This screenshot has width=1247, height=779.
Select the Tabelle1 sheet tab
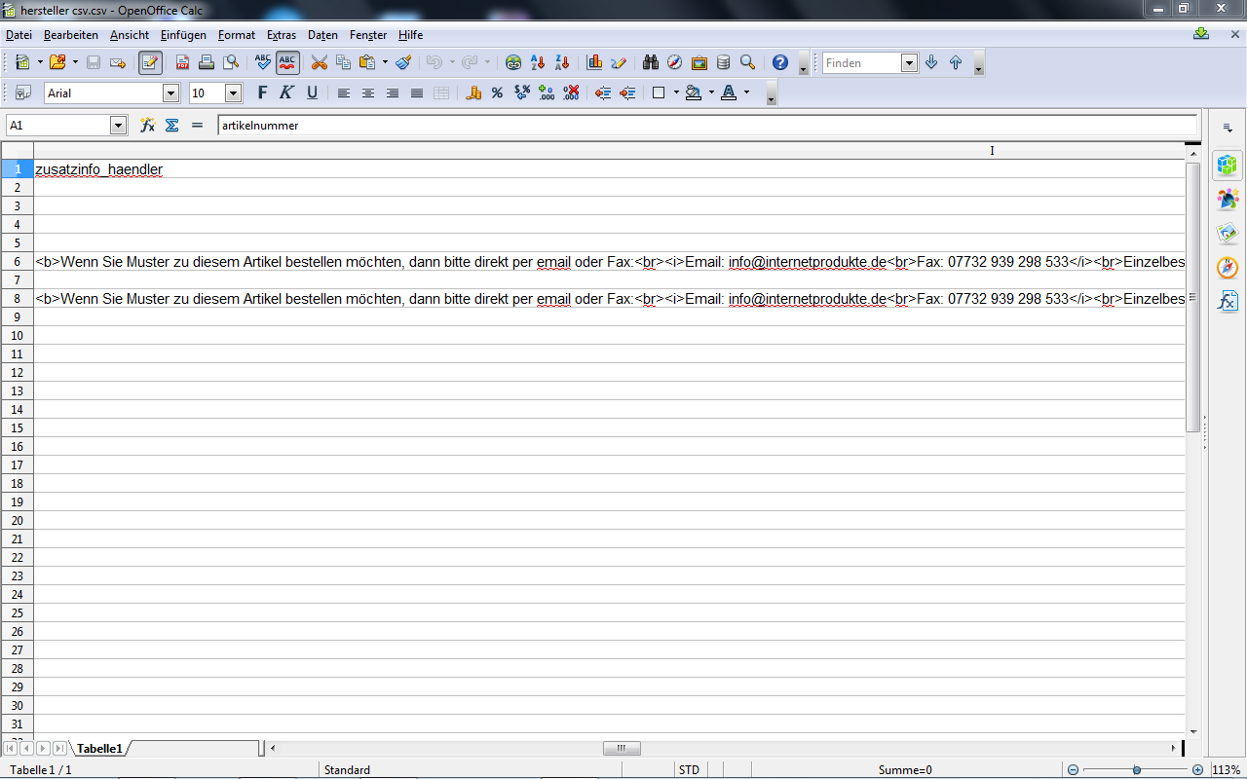coord(99,749)
